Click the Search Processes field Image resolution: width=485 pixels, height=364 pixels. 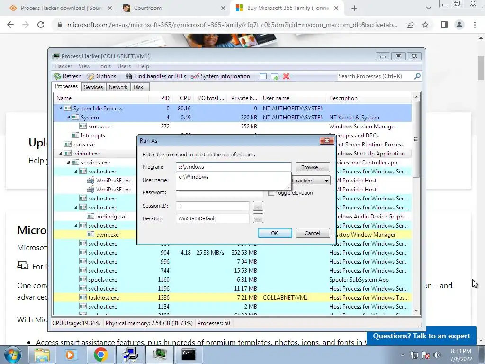[x=375, y=76]
